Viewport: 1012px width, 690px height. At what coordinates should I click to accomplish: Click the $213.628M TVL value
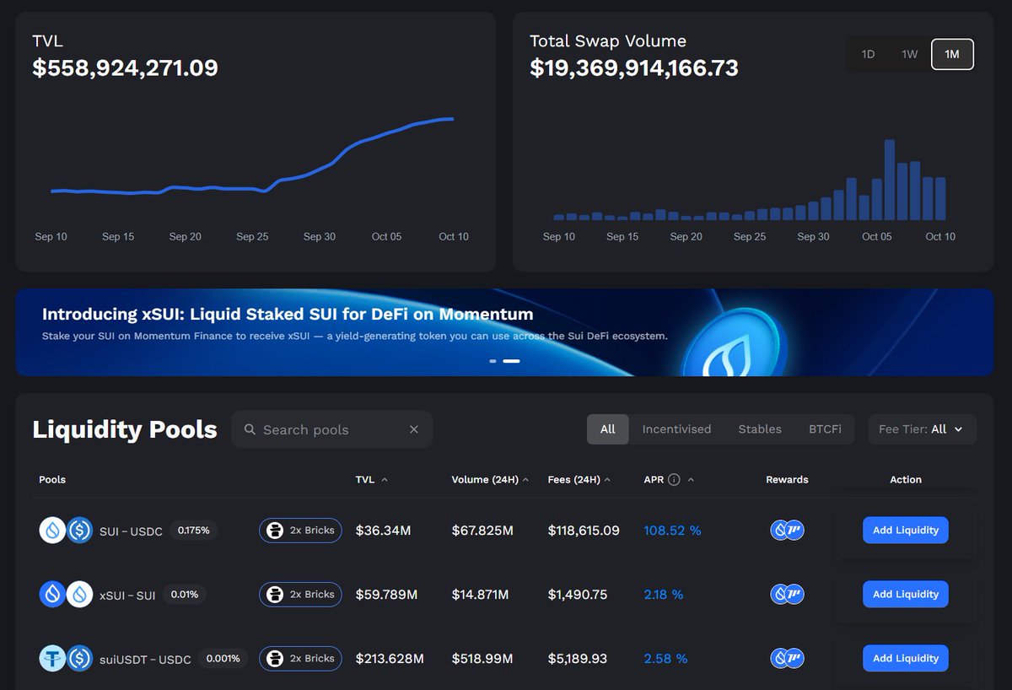pos(390,659)
